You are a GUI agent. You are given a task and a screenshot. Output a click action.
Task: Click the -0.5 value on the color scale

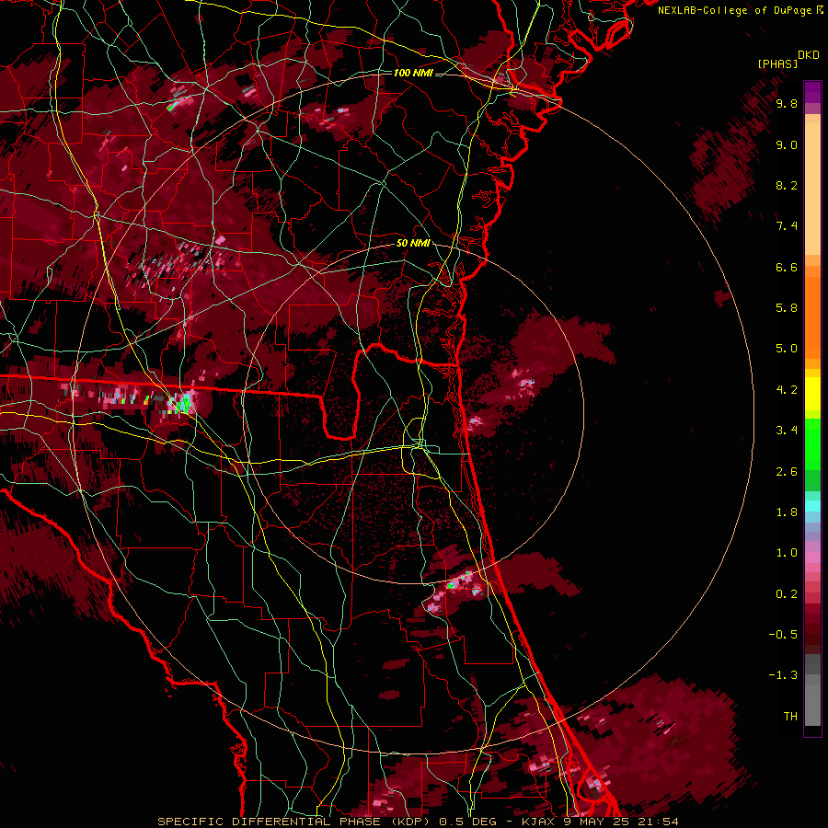click(783, 635)
